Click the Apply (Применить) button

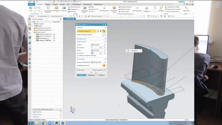tap(91, 75)
